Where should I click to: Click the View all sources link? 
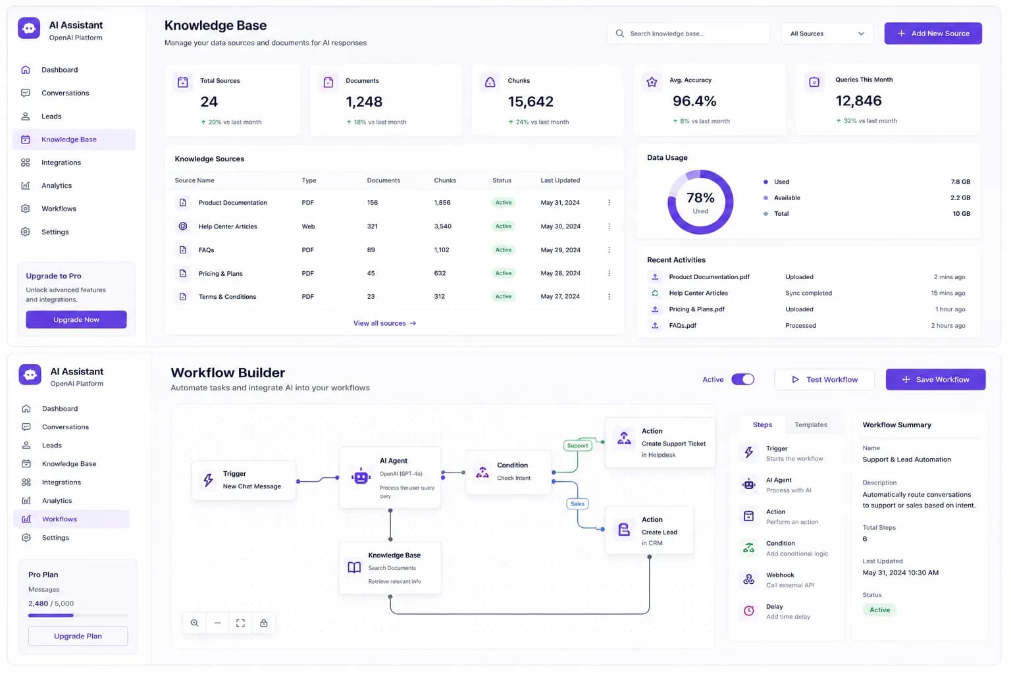pos(384,323)
